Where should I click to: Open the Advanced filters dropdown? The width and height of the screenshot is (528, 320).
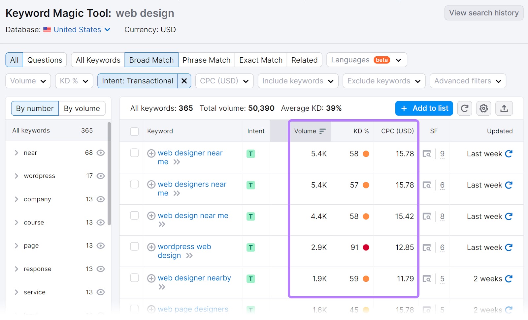pyautogui.click(x=467, y=81)
